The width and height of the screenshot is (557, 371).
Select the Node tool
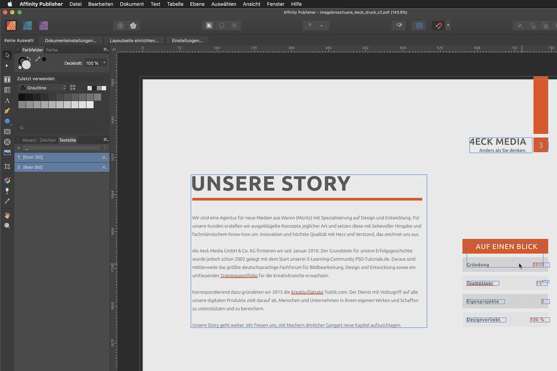[x=7, y=66]
